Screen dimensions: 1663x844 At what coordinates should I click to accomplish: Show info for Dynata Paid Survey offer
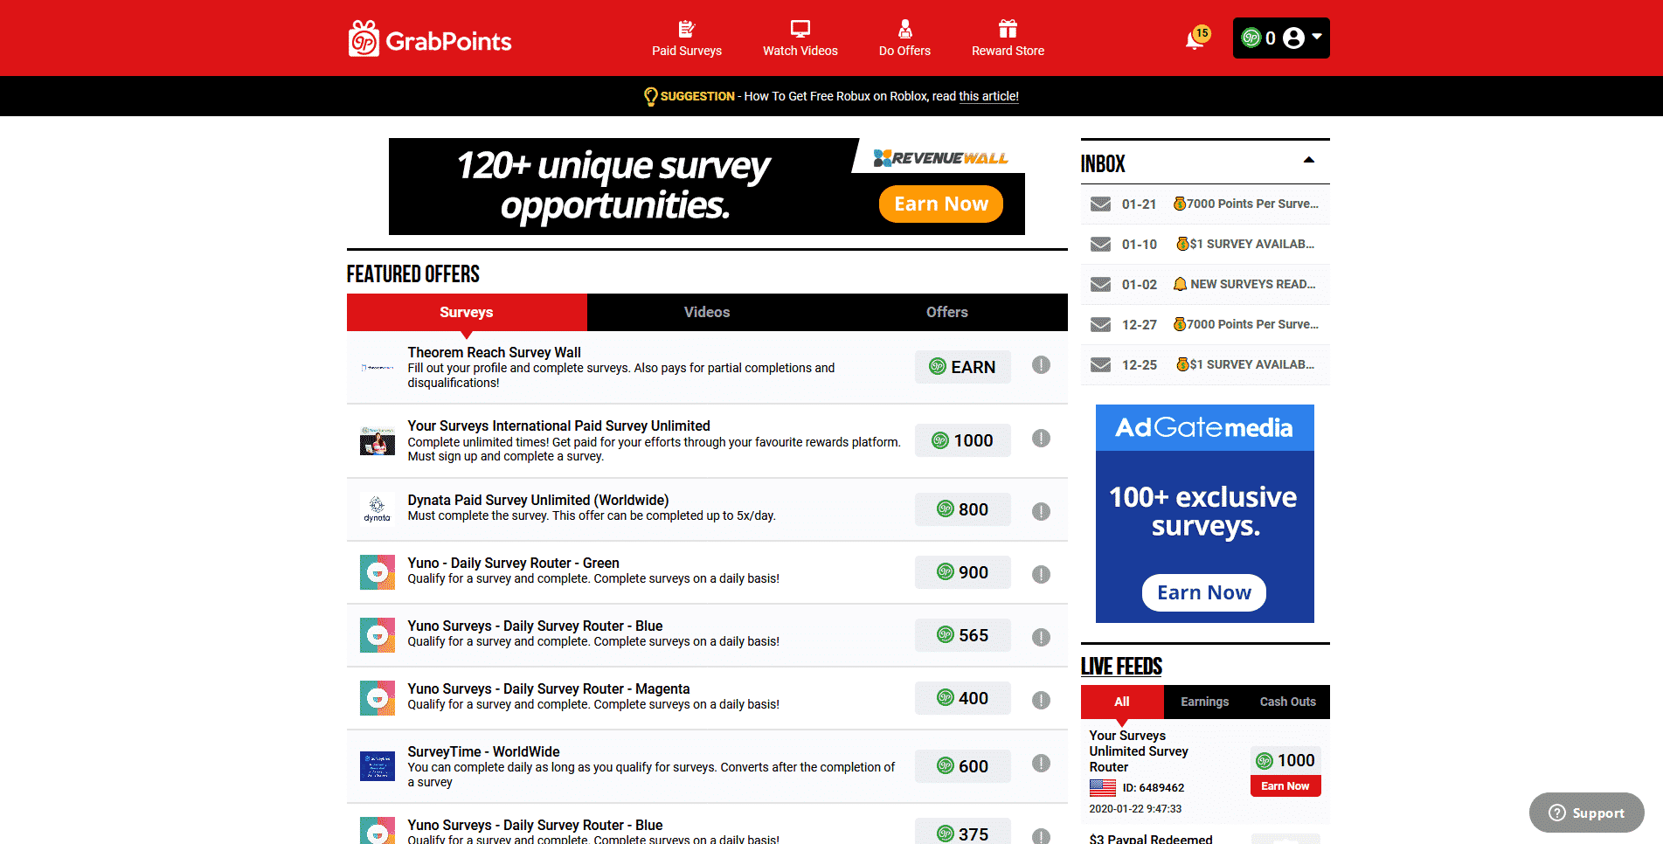coord(1041,511)
